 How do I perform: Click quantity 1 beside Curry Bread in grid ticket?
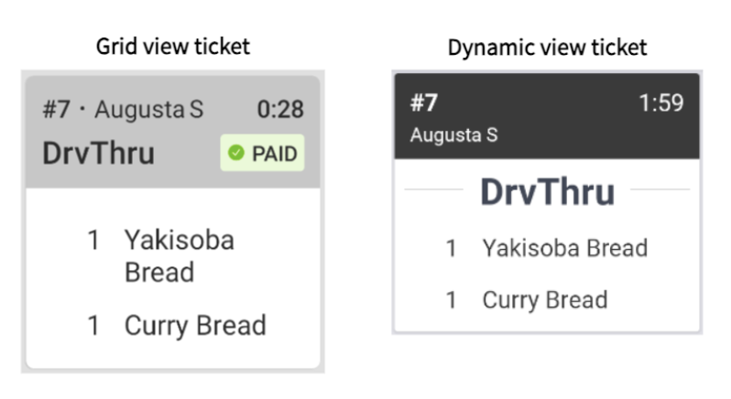coord(93,326)
